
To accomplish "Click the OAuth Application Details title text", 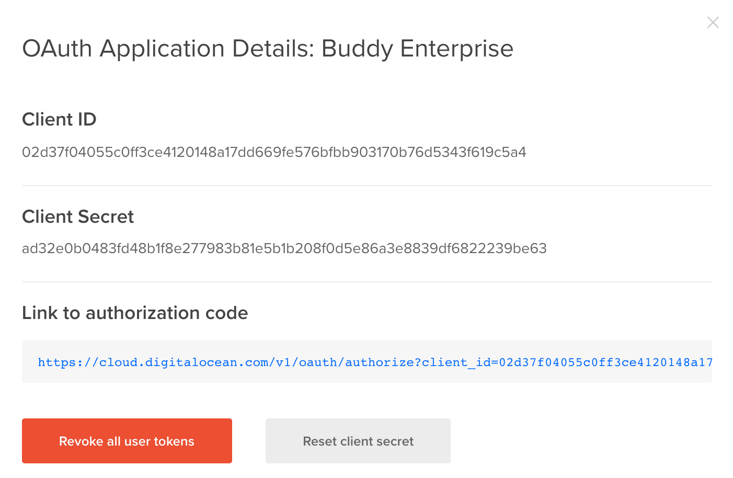I will [167, 49].
